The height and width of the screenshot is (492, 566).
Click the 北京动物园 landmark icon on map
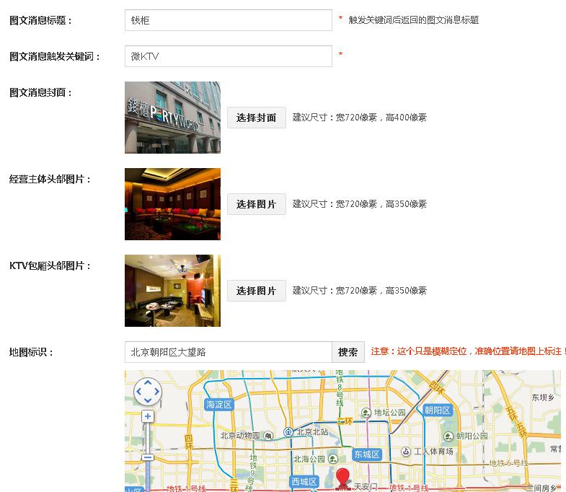(268, 436)
